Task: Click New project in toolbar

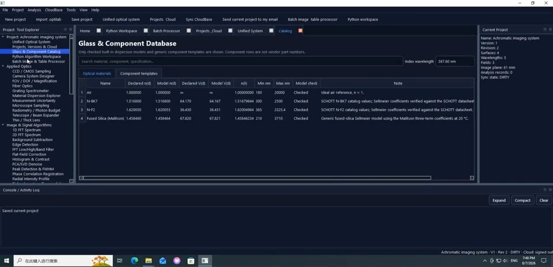Action: (x=16, y=20)
